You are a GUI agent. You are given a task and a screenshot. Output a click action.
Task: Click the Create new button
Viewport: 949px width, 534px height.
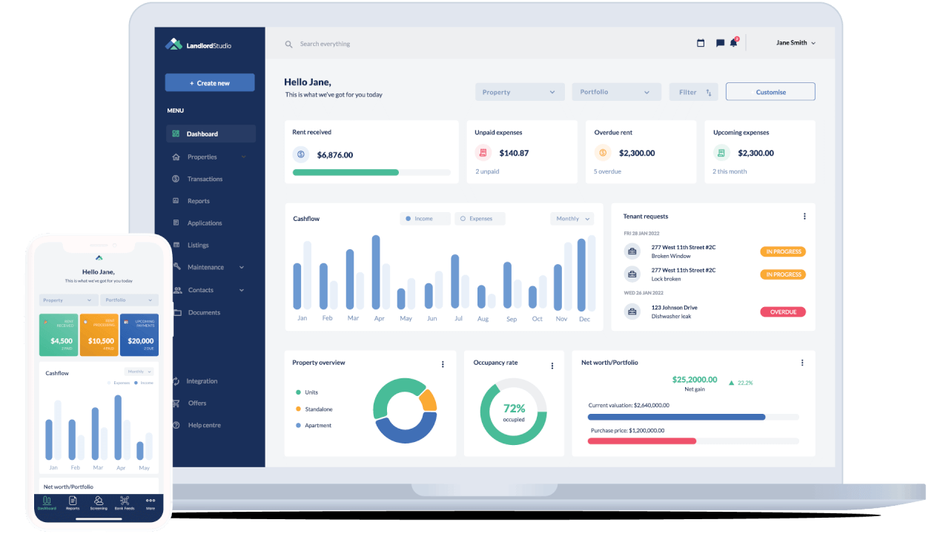coord(210,82)
